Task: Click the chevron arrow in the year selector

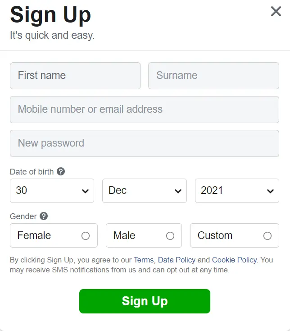Action: [x=270, y=191]
